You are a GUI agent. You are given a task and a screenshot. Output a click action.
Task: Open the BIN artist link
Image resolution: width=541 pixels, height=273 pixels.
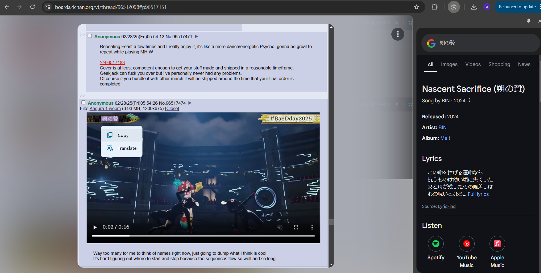442,127
